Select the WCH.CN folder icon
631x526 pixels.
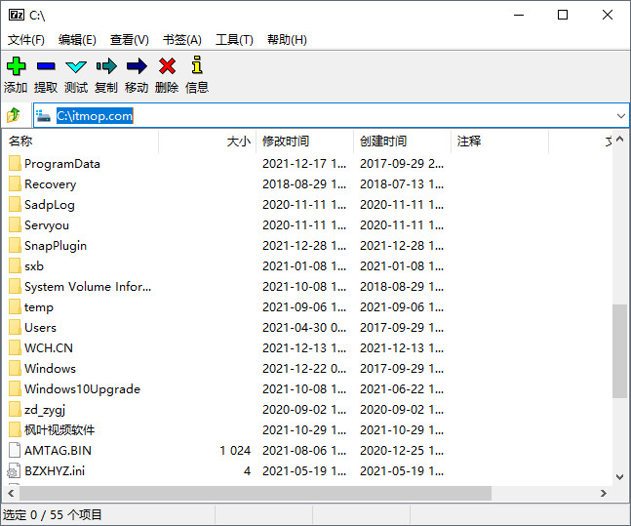point(15,348)
